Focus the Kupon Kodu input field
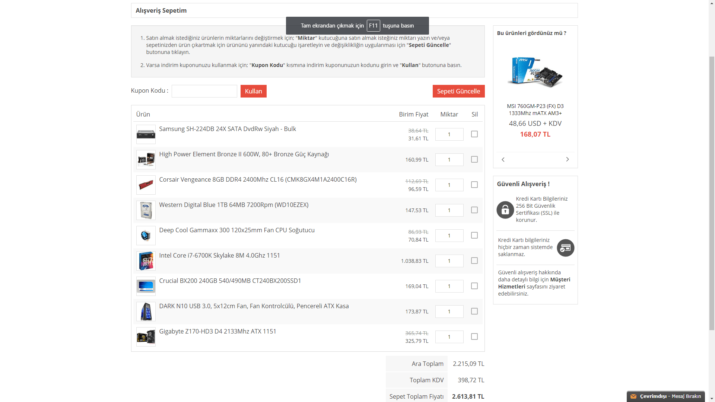Viewport: 715px width, 402px height. (x=204, y=91)
